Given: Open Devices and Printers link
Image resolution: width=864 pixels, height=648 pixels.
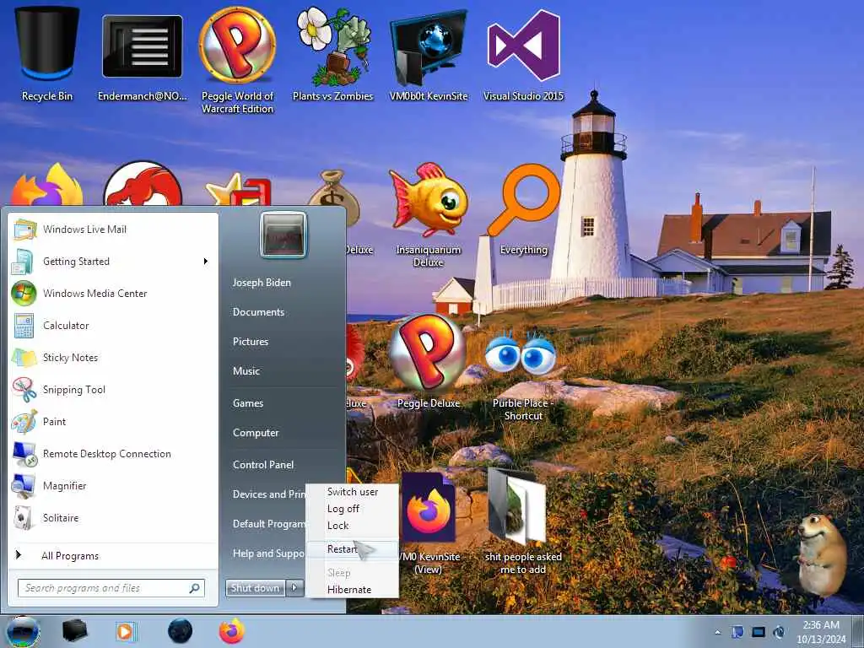Looking at the screenshot, I should [x=267, y=494].
